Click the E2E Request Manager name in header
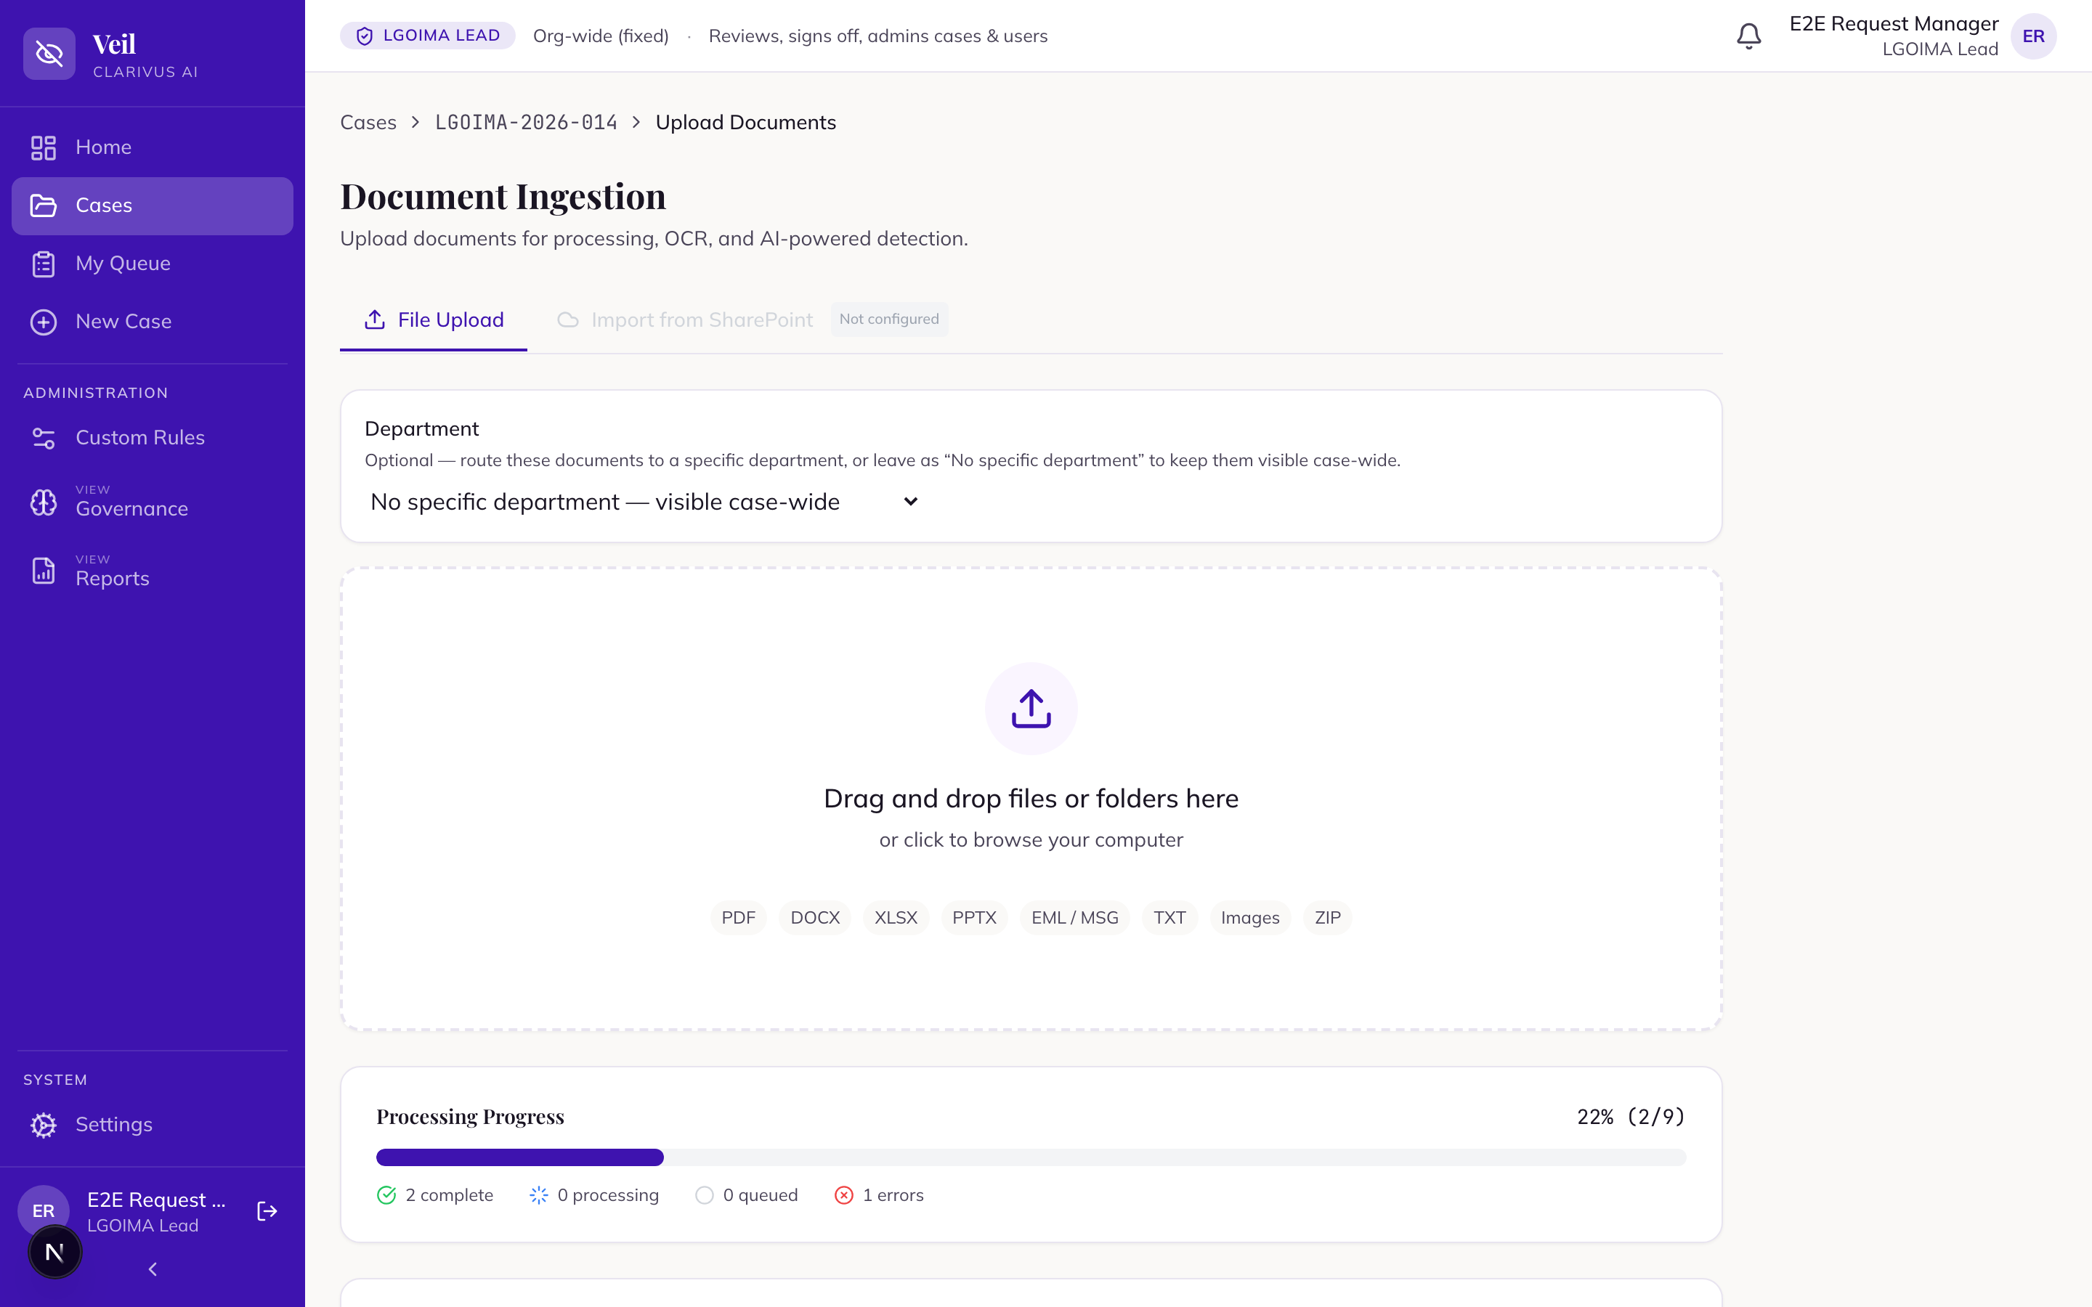2092x1307 pixels. 1893,23
